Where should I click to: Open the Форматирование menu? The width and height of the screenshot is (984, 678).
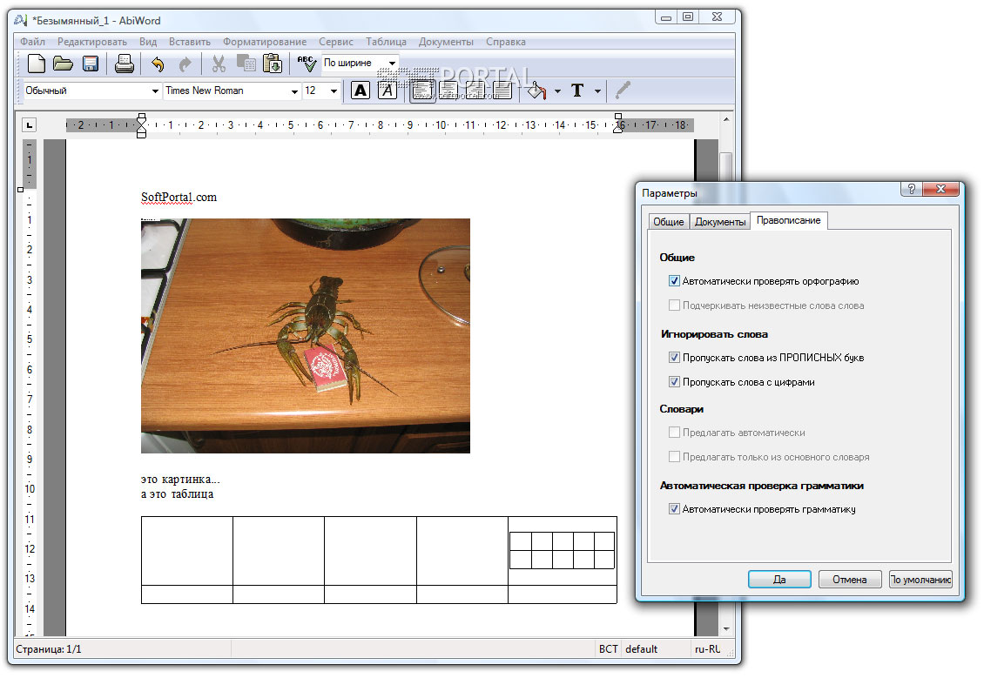[265, 42]
